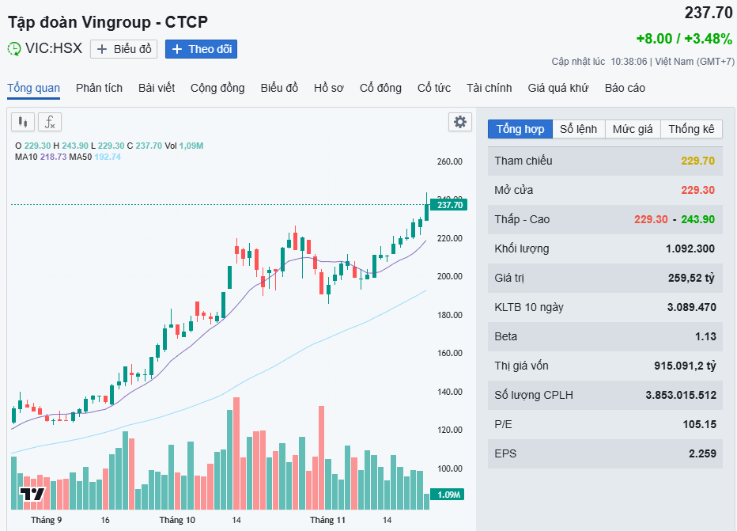Open the candlestick chart type selector
This screenshot has width=737, height=531.
coord(22,122)
